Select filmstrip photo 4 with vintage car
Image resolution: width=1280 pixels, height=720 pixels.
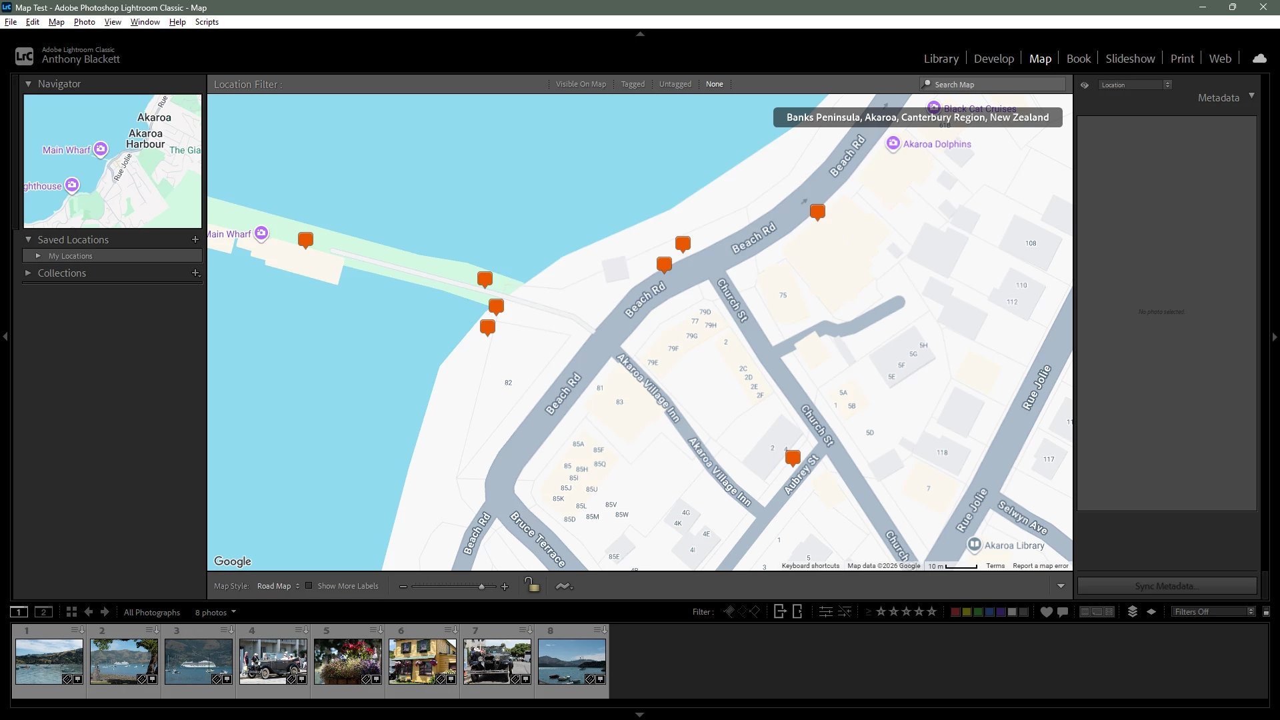273,661
